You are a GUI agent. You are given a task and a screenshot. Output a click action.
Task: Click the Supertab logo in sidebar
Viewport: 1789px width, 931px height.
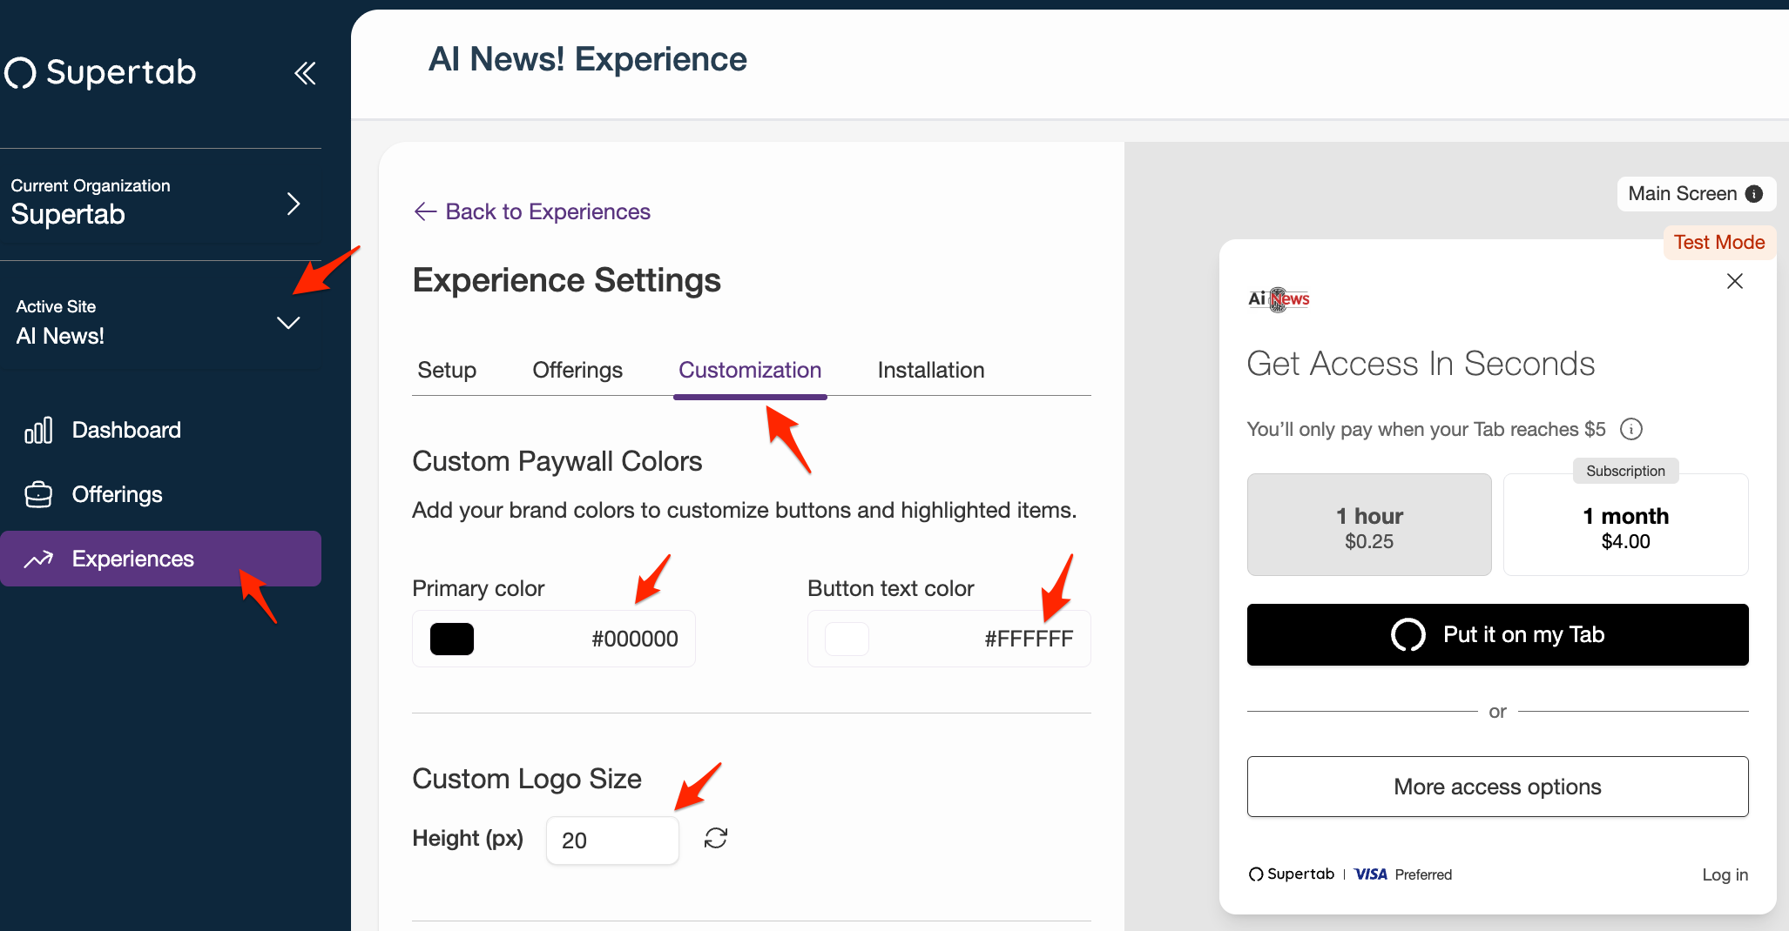(100, 73)
